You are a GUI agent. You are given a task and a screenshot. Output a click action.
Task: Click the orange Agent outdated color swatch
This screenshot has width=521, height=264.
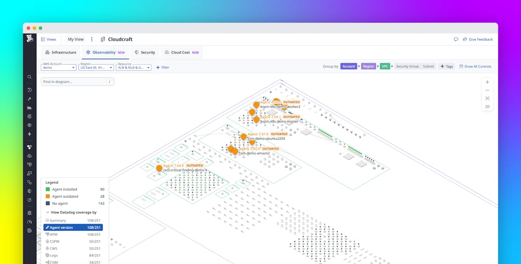[x=47, y=196]
